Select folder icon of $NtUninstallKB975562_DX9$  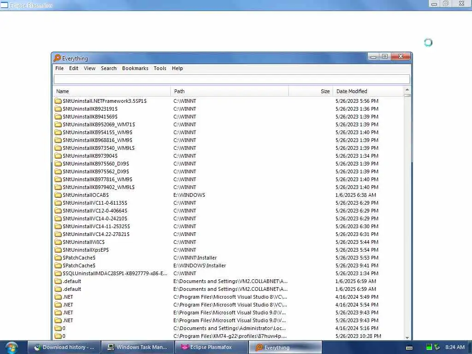pos(58,171)
